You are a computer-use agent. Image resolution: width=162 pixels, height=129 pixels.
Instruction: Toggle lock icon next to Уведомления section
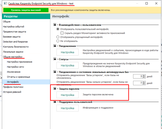[55, 46]
